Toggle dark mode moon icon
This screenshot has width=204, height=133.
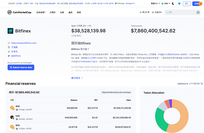click(x=173, y=3)
